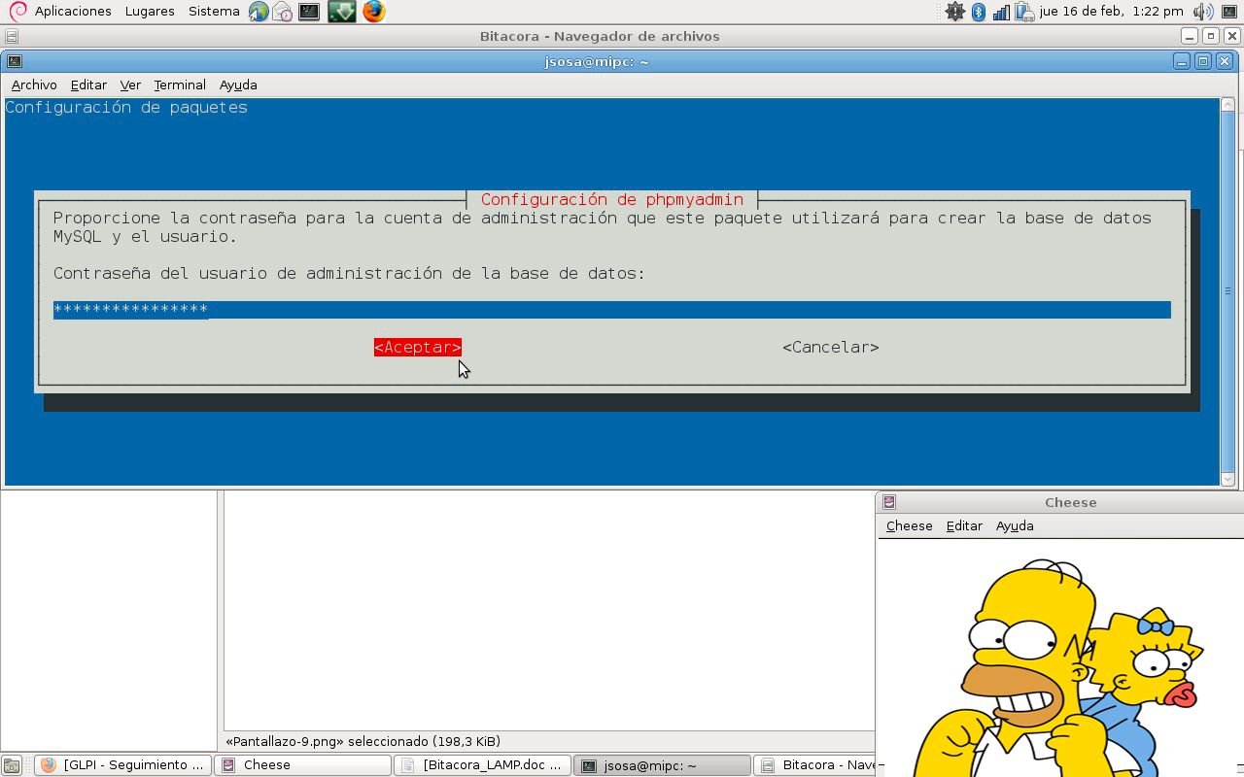This screenshot has width=1244, height=777.
Task: Open the Terminal menu in menubar
Action: pyautogui.click(x=180, y=85)
